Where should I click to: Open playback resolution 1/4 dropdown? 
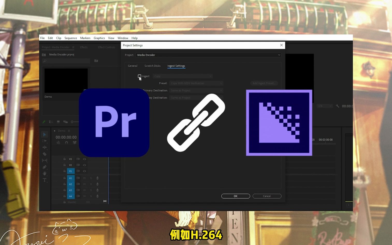(x=325, y=106)
